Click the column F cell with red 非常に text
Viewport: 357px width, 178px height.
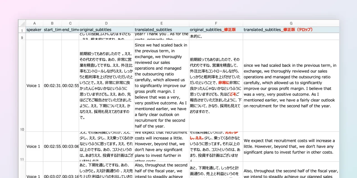pyautogui.click(x=216, y=86)
